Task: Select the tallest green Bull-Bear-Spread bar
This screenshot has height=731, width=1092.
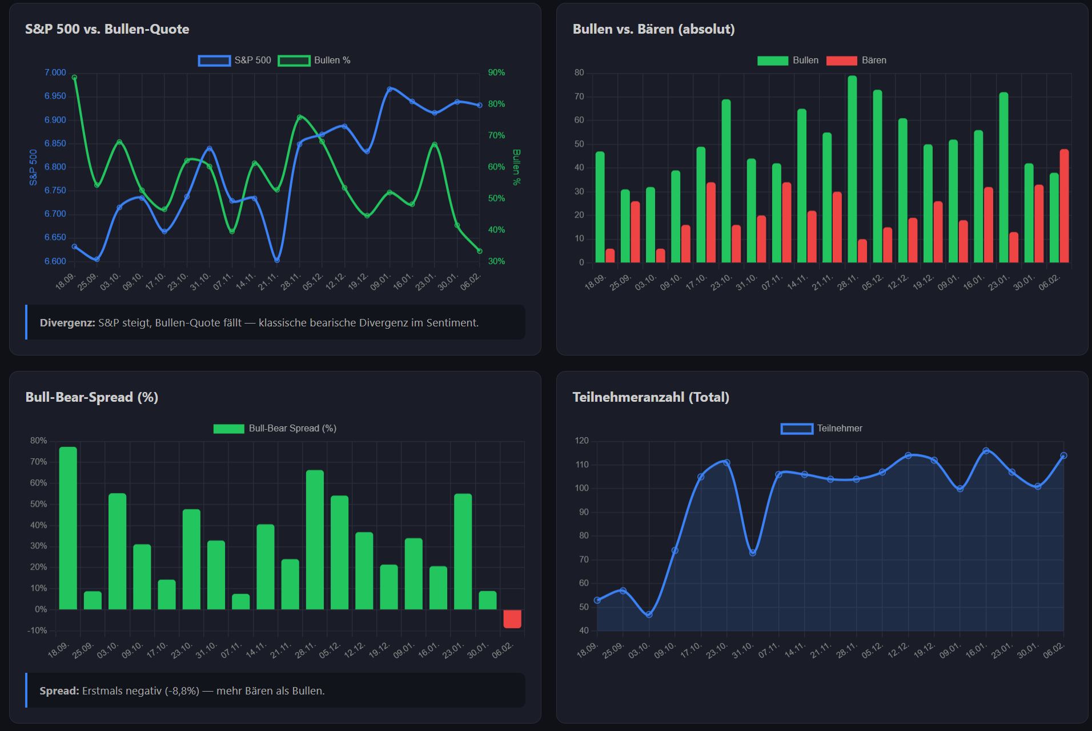Action: click(x=68, y=528)
